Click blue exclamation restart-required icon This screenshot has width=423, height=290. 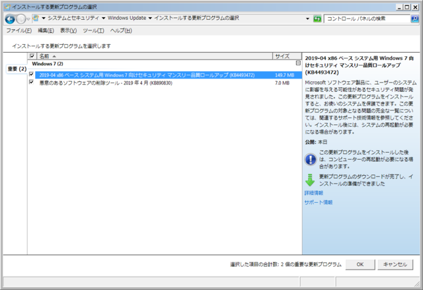pyautogui.click(x=310, y=159)
